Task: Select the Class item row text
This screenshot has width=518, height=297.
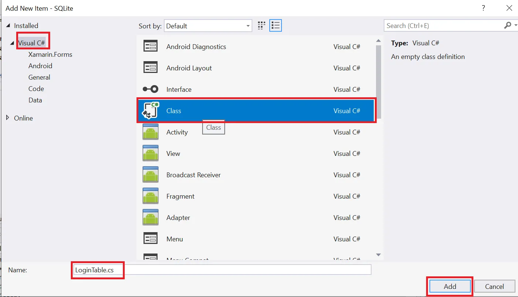Action: coord(174,111)
